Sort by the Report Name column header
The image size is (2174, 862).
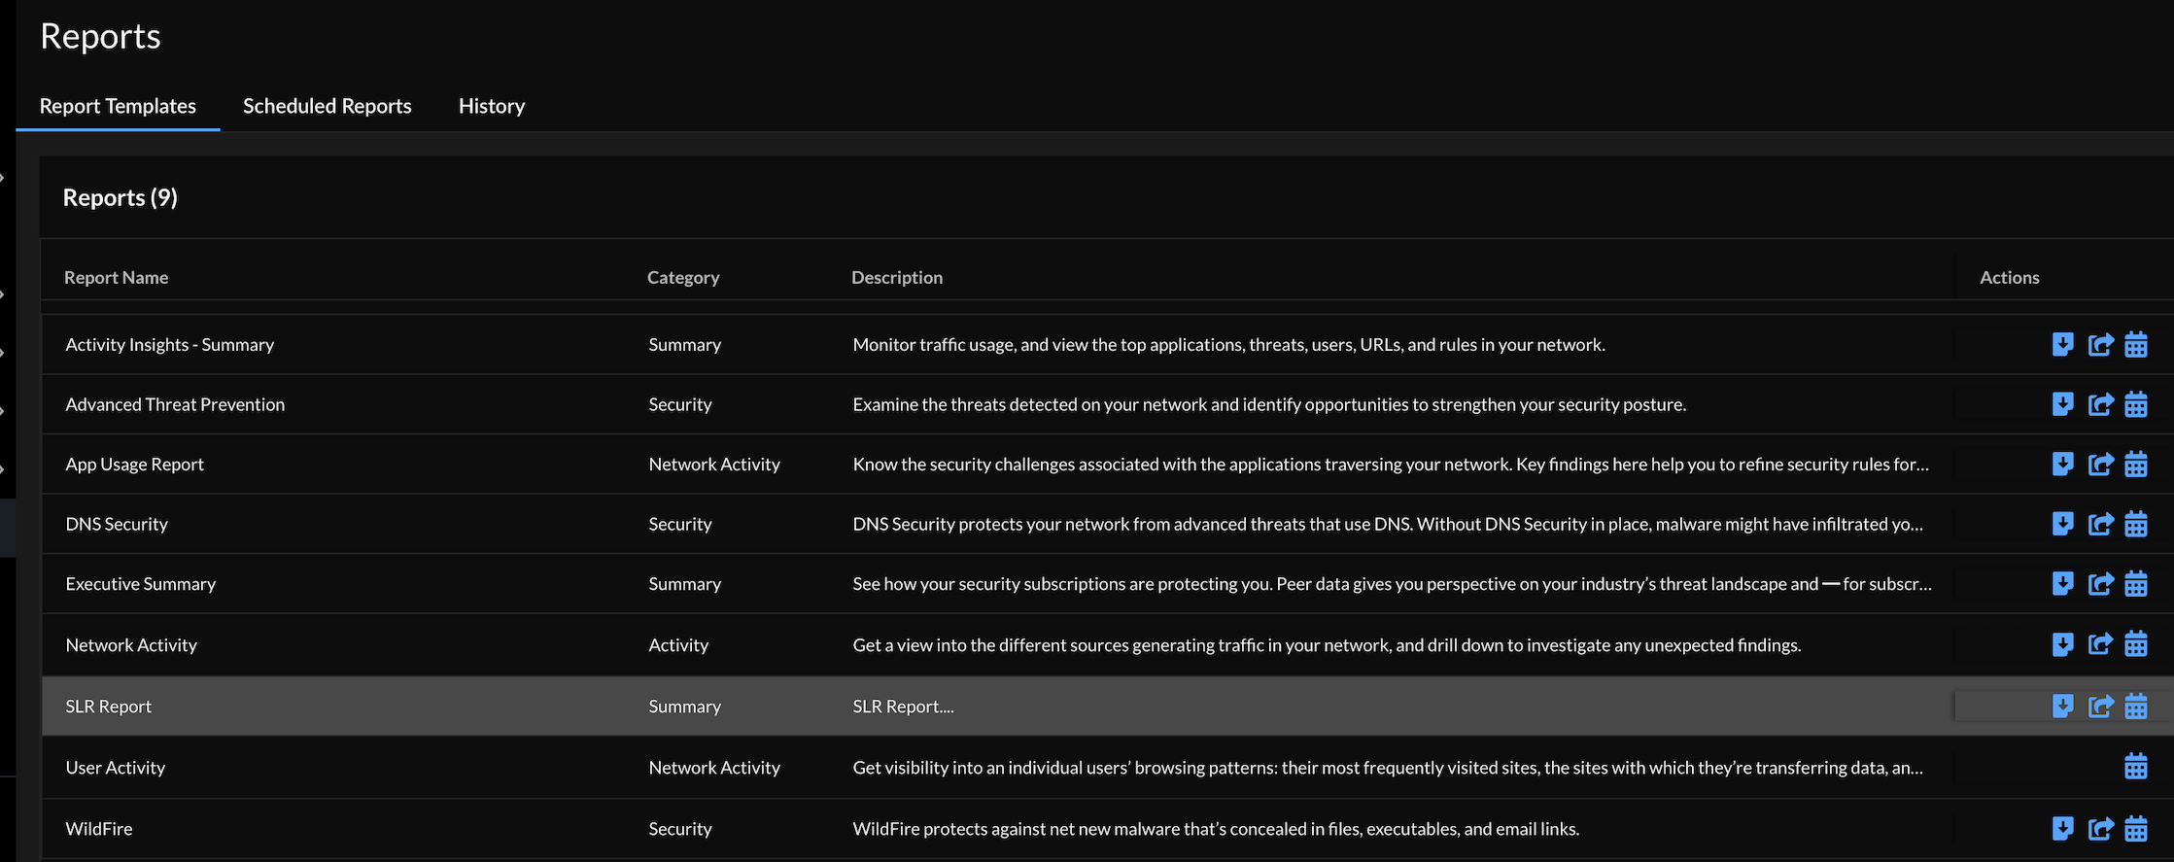point(116,278)
